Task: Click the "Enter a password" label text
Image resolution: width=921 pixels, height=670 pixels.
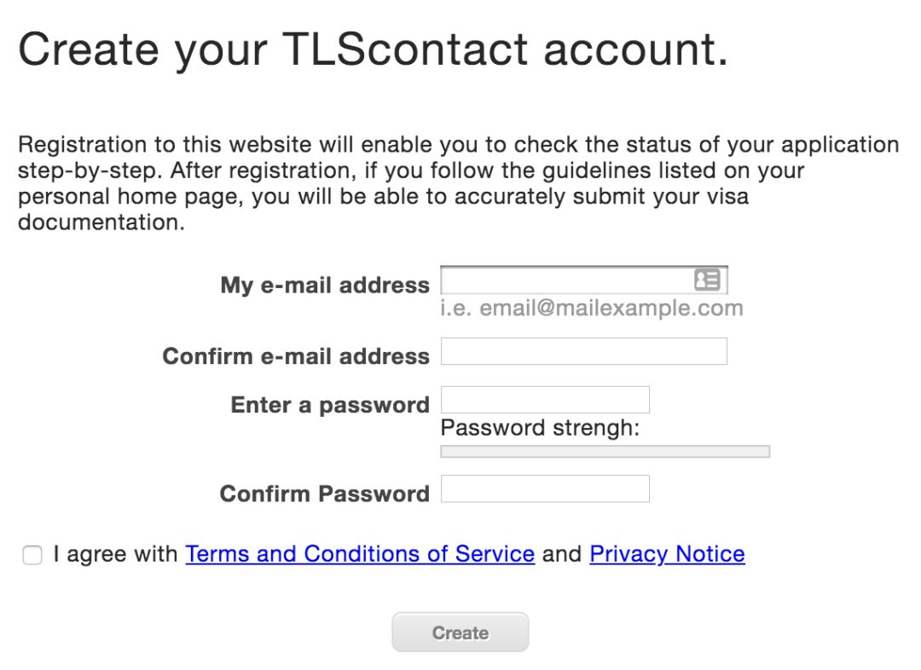Action: pyautogui.click(x=329, y=405)
